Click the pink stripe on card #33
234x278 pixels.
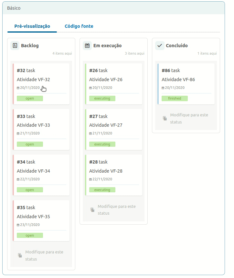[14, 129]
